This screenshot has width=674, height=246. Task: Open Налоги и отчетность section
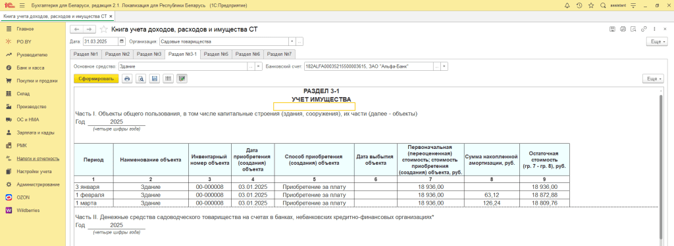(38, 159)
